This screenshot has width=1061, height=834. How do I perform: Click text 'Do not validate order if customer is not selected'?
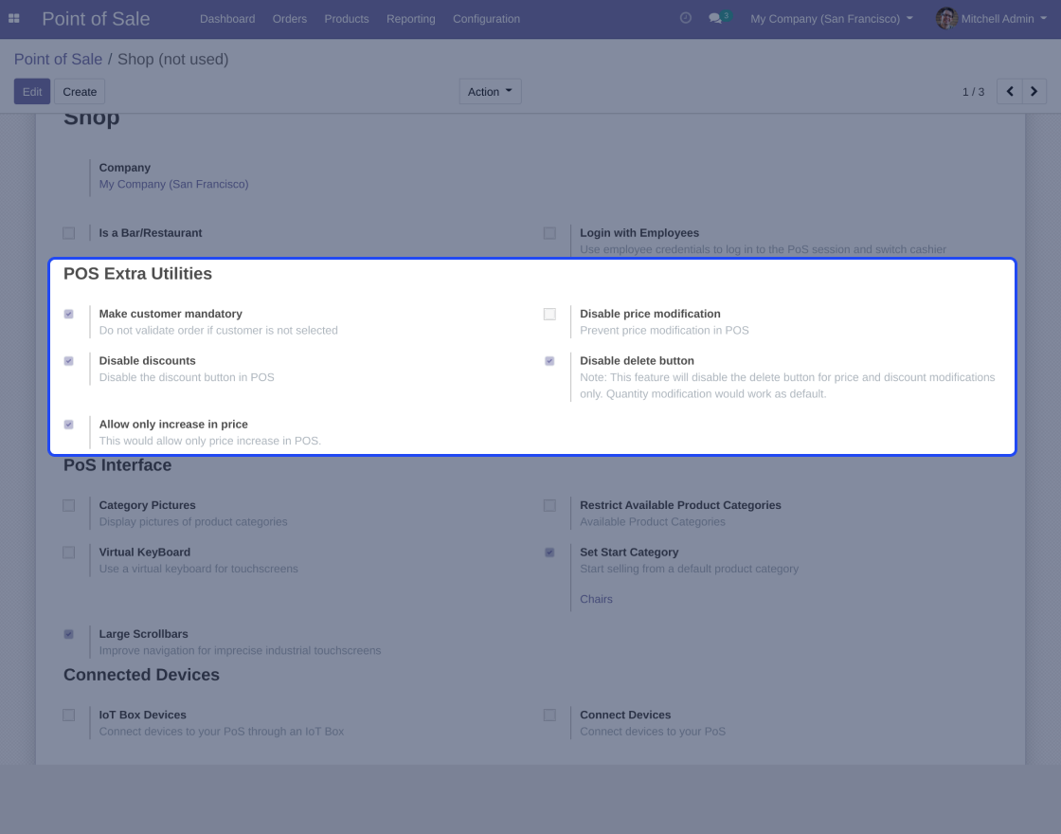[219, 331]
